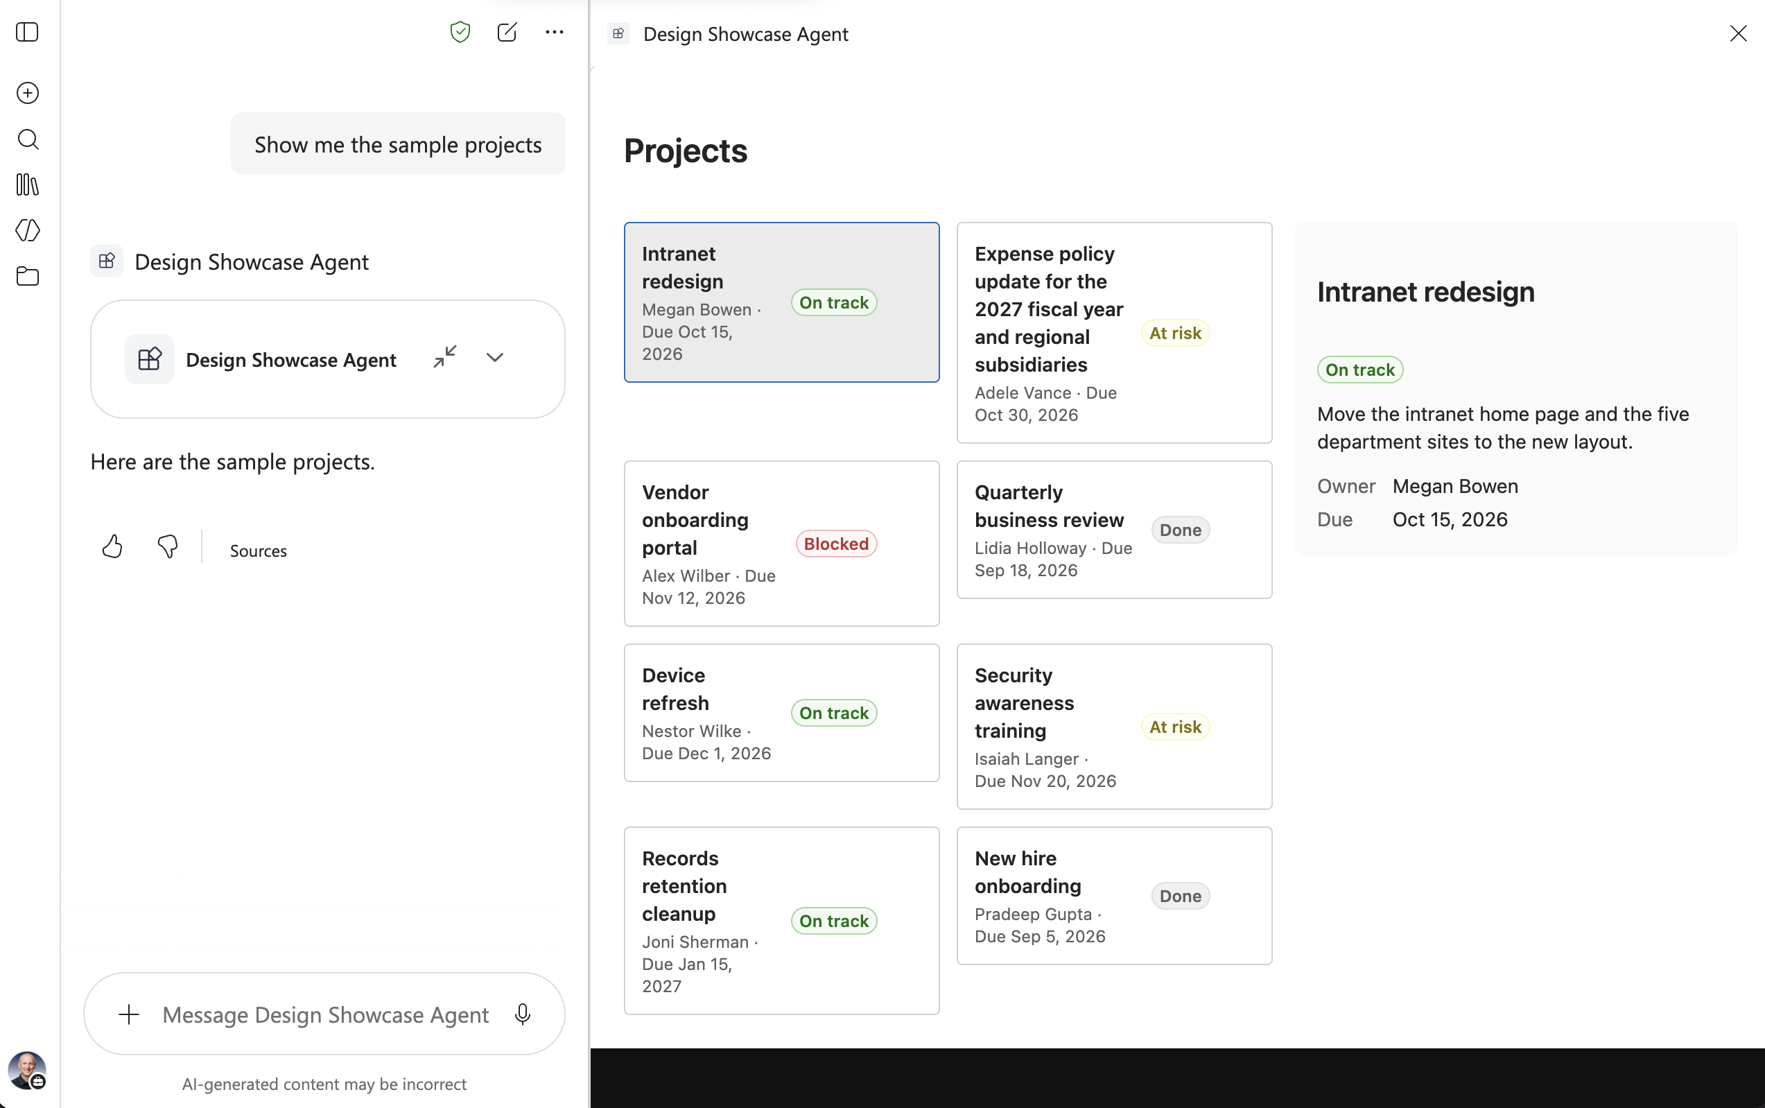Start a new chat with plus icon
Screen dimensions: 1765x1108
pos(27,93)
